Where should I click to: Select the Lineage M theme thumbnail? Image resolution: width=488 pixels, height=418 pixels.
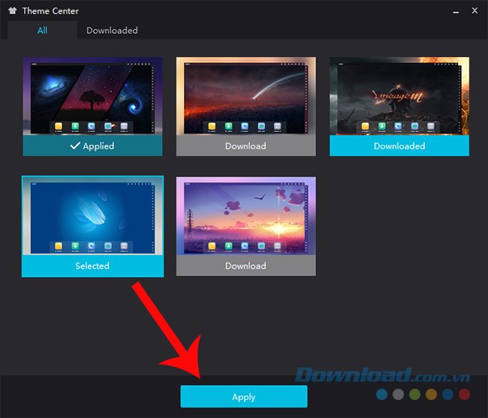pyautogui.click(x=399, y=96)
